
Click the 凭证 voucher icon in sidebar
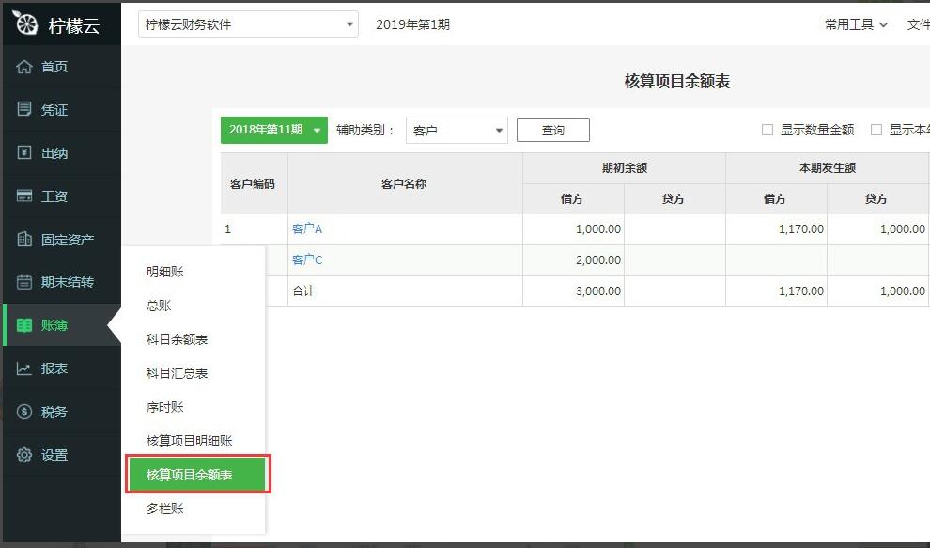click(24, 109)
